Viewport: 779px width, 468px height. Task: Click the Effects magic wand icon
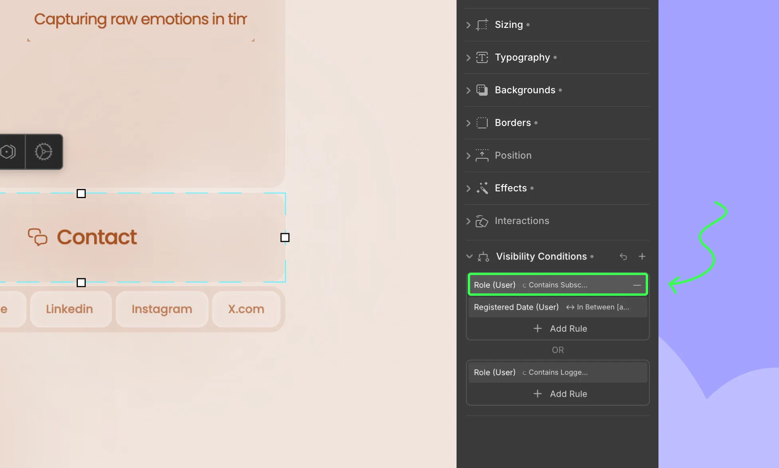click(x=482, y=188)
